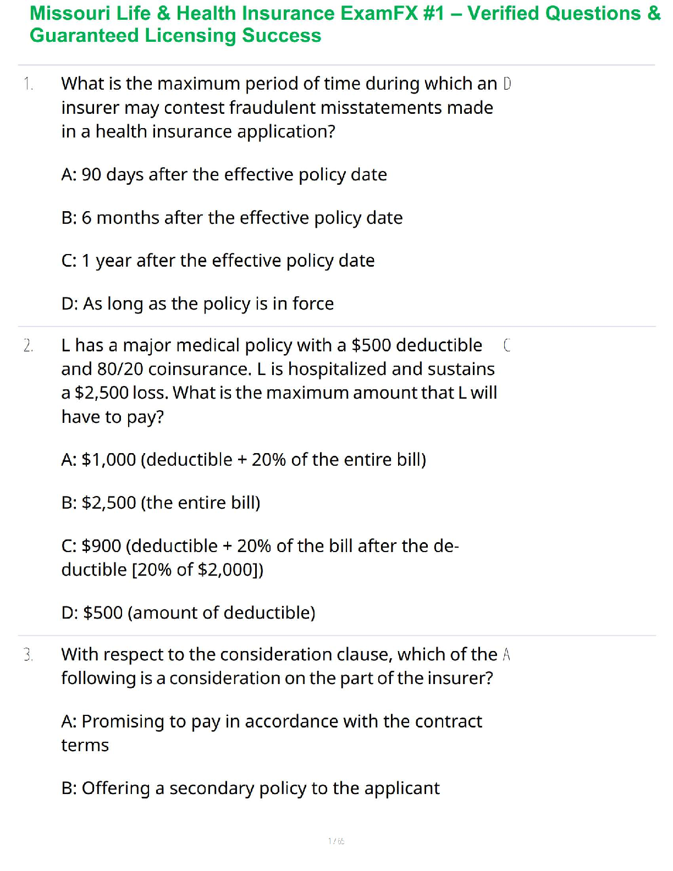This screenshot has width=673, height=871.
Task: Click the major medical policy deductible question
Action: (278, 381)
